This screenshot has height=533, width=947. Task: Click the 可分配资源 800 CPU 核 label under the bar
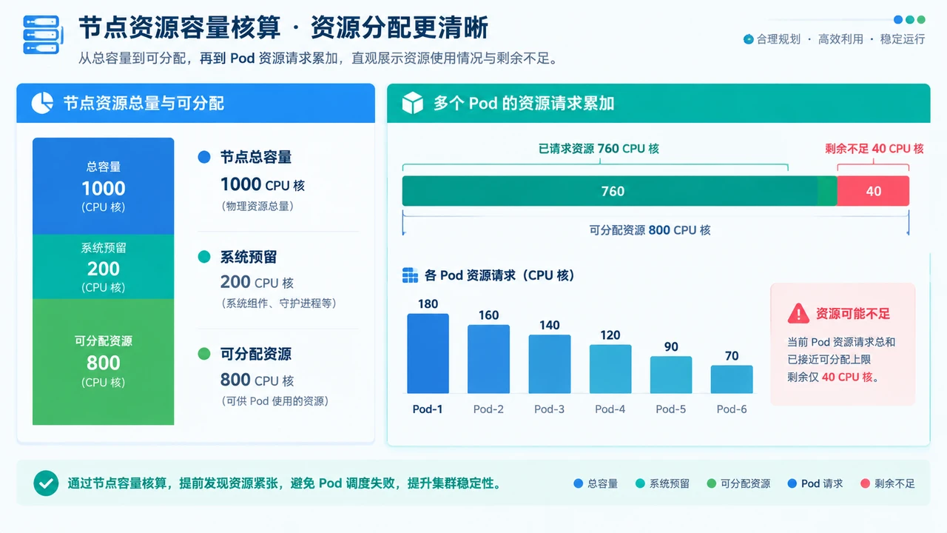point(650,230)
